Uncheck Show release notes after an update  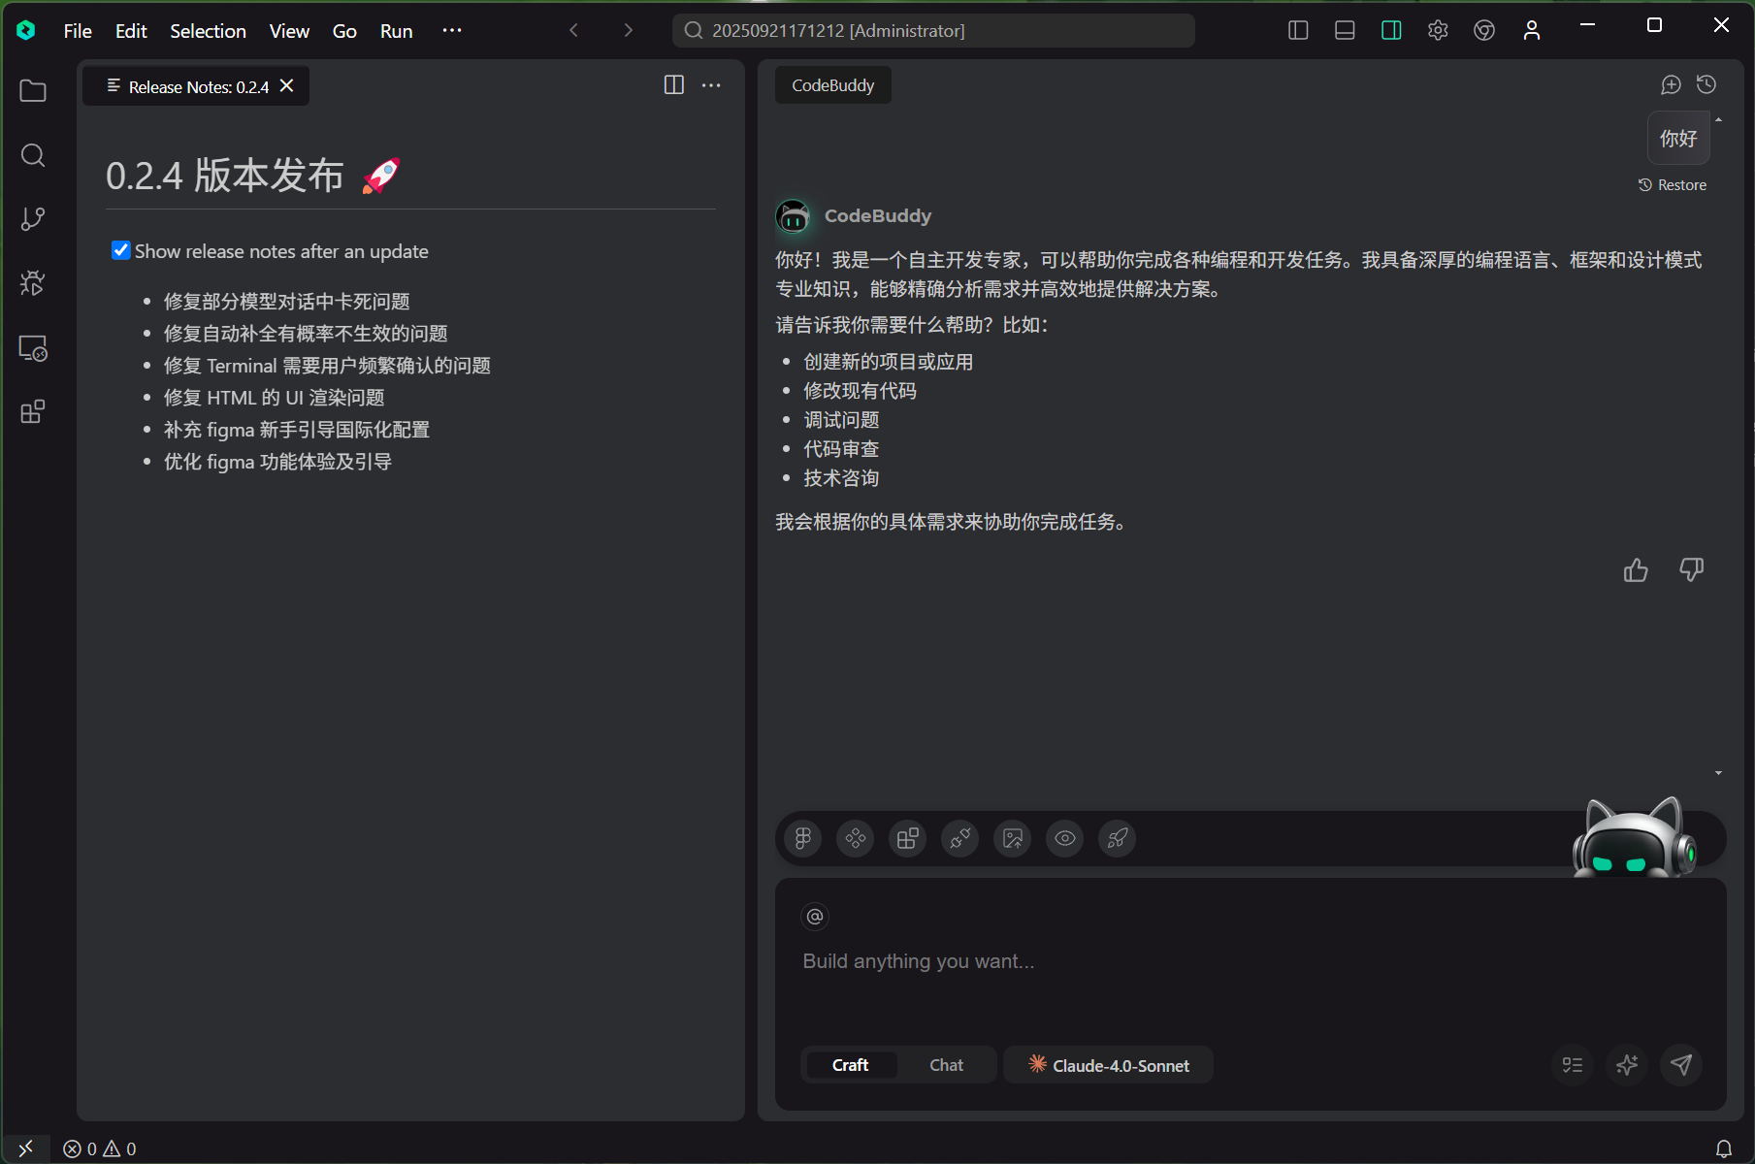pos(120,249)
